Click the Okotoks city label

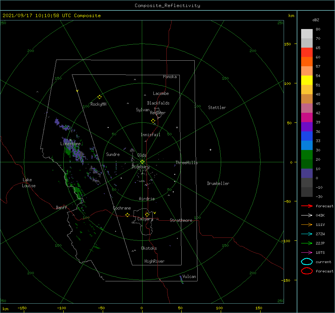(x=149, y=248)
